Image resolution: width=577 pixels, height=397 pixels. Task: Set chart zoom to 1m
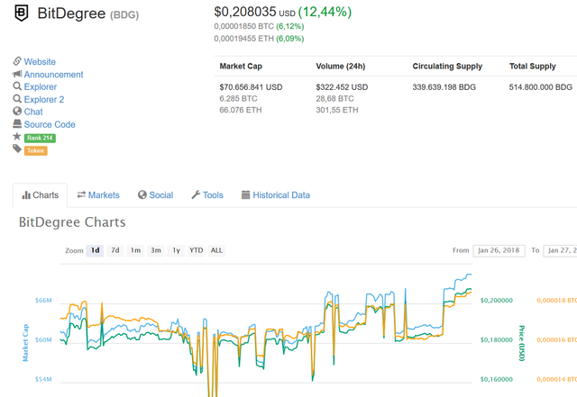click(135, 250)
